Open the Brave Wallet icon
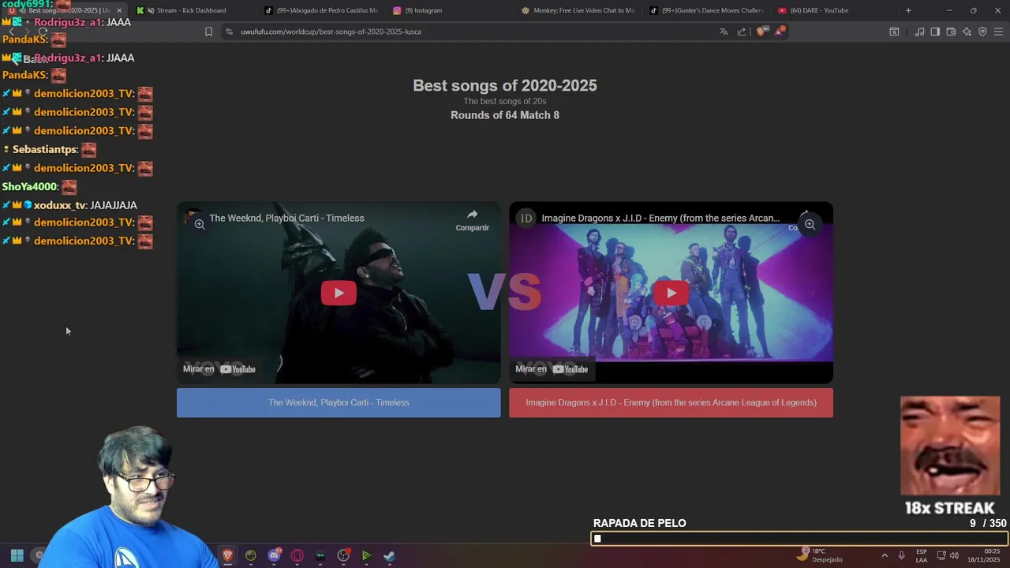1010x568 pixels. [951, 32]
